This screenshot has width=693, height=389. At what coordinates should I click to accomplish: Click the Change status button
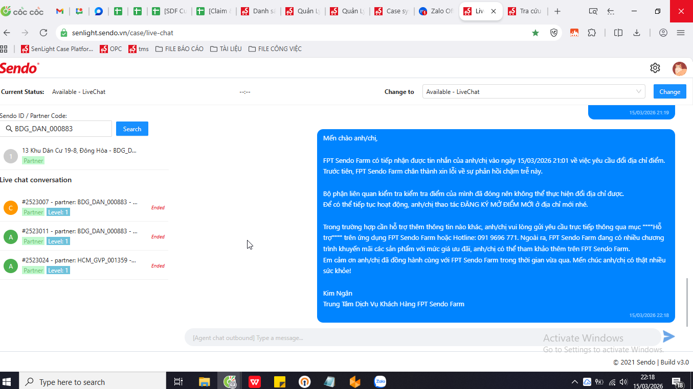(669, 91)
